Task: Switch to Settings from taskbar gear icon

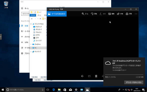Action: tap(76, 90)
